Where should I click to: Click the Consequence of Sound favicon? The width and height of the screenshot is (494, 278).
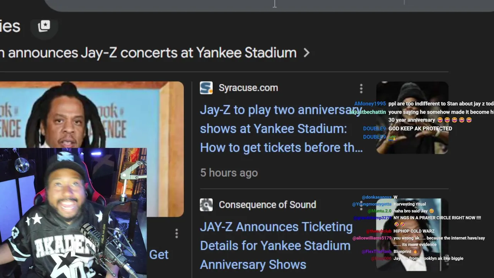tap(206, 205)
